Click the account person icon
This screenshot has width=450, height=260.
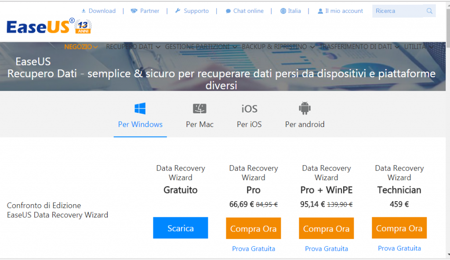pyautogui.click(x=320, y=11)
